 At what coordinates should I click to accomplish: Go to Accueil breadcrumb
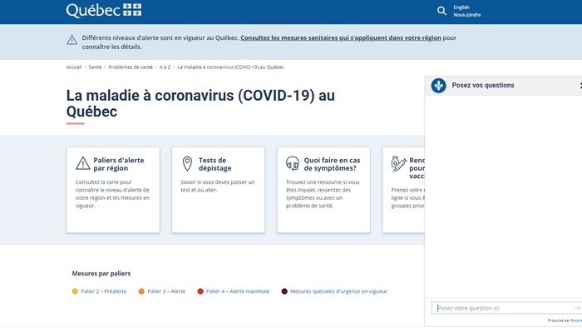click(74, 67)
